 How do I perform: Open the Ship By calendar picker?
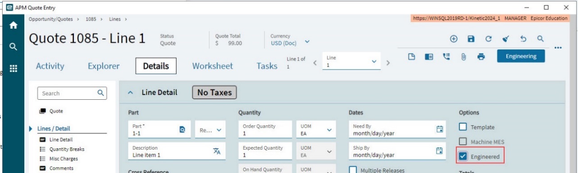pyautogui.click(x=440, y=151)
